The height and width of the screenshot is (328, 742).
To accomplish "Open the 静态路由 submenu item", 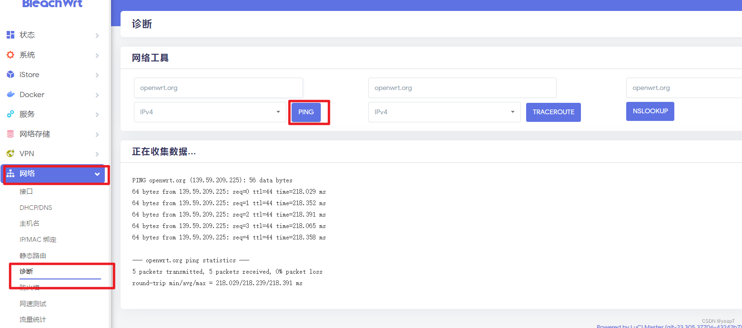I will tap(33, 256).
